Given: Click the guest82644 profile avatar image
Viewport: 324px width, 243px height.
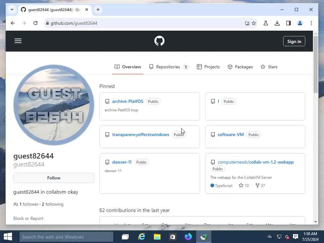Looking at the screenshot, I should (x=54, y=105).
